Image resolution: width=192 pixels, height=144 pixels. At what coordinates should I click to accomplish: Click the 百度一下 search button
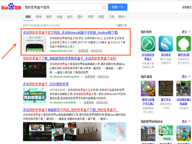click(118, 7)
